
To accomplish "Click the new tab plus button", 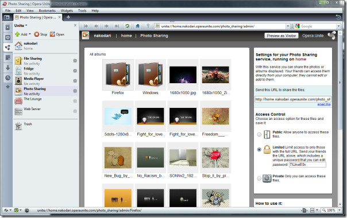I will [68, 17].
